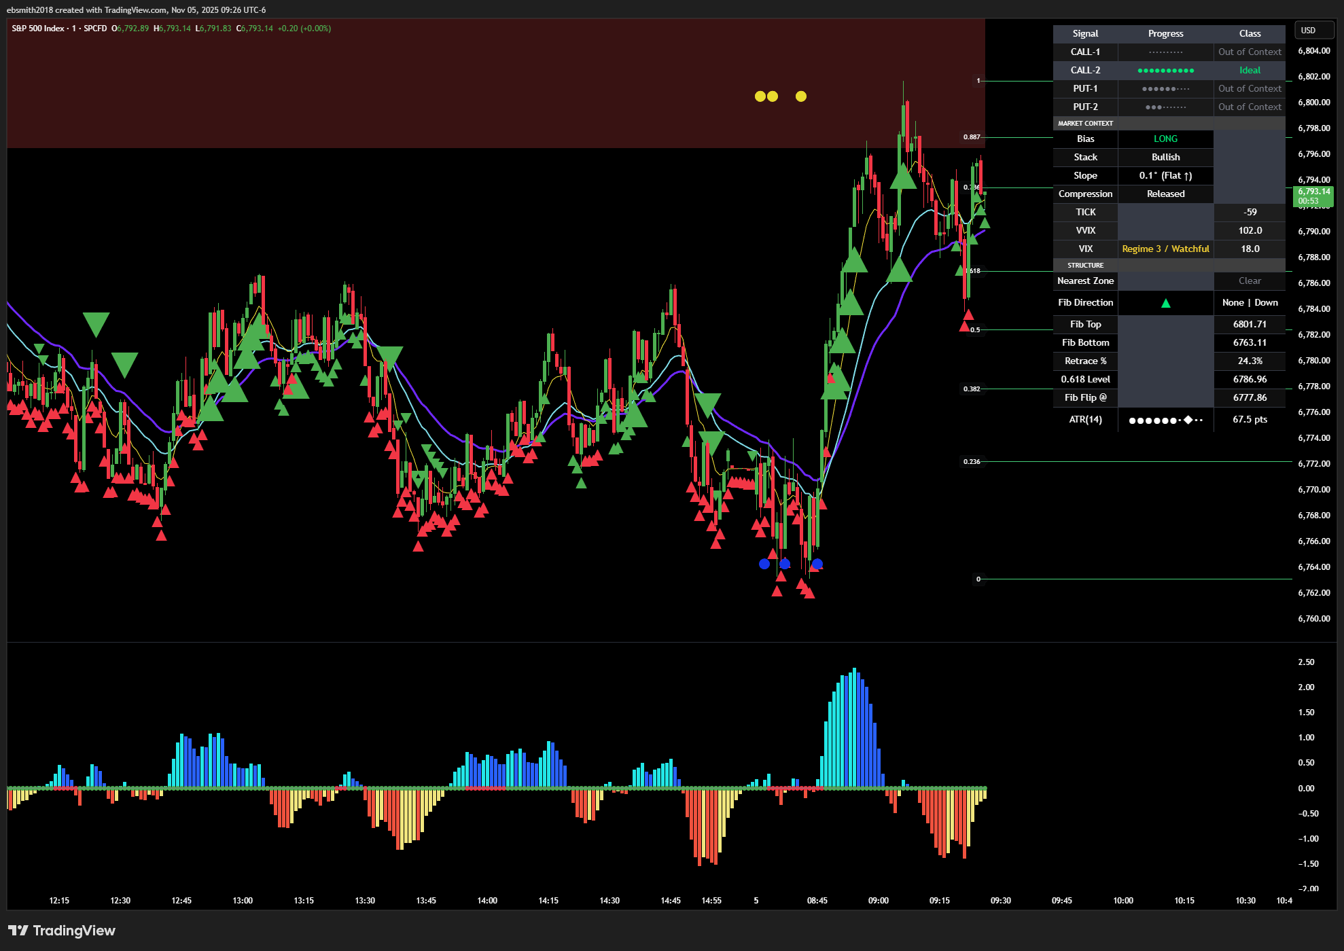Image resolution: width=1344 pixels, height=951 pixels.
Task: Collapse the STRUCTURE section header
Action: coord(1085,266)
